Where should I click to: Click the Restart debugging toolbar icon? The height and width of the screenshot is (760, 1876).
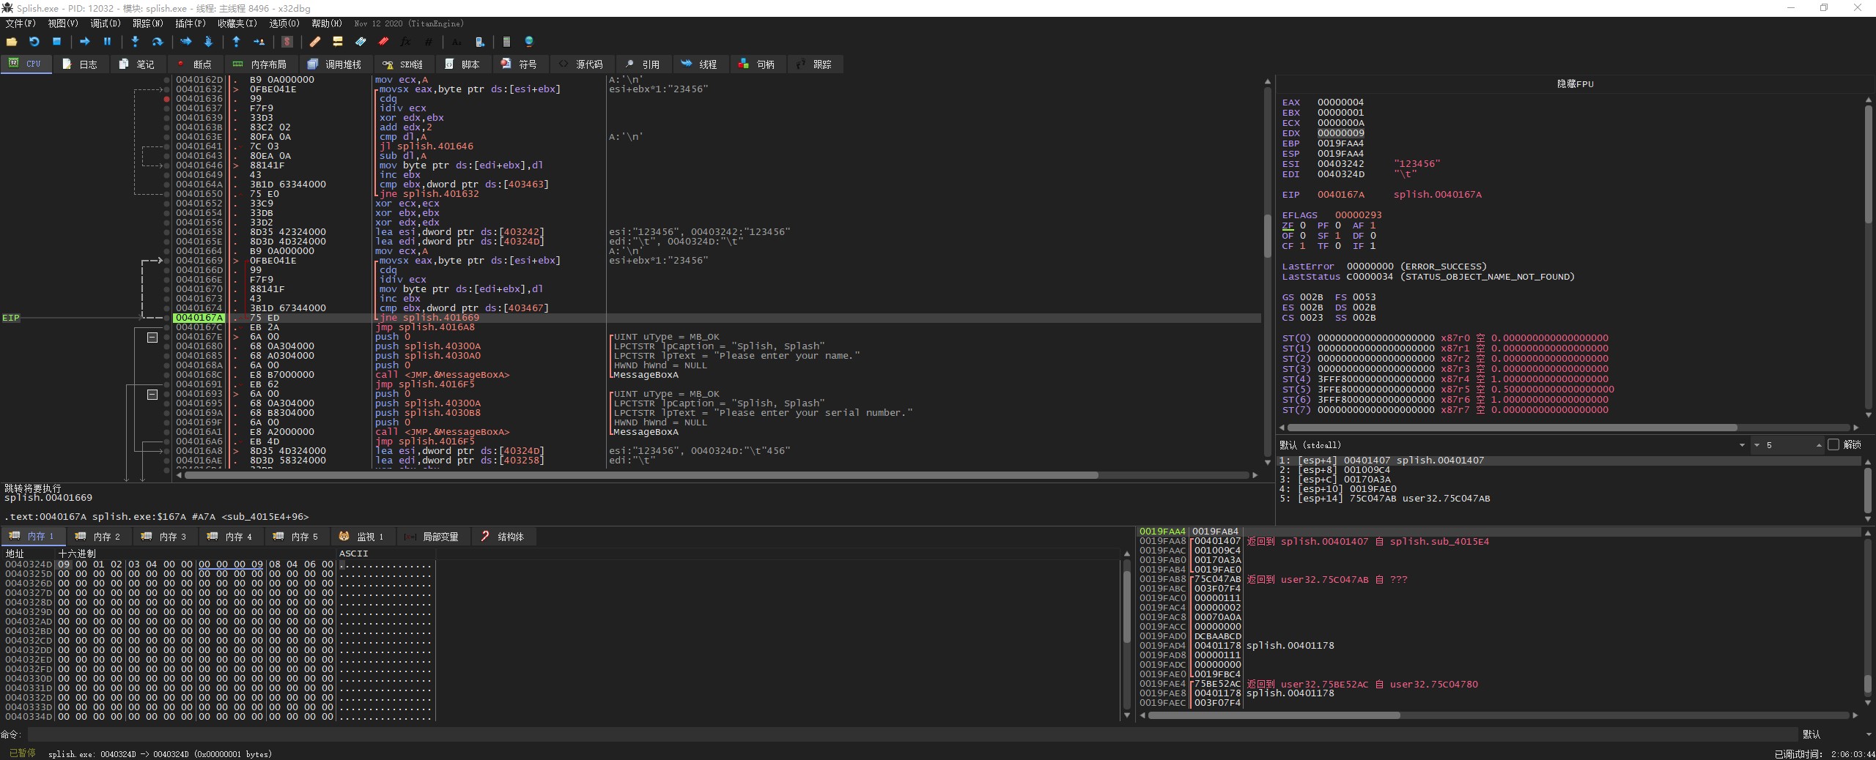[x=34, y=42]
